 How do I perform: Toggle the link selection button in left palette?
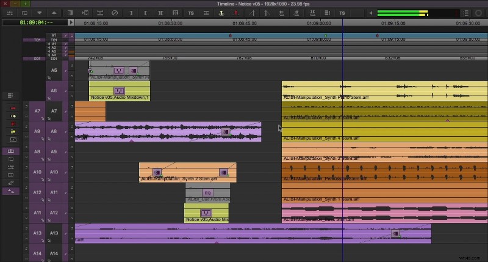[11, 151]
